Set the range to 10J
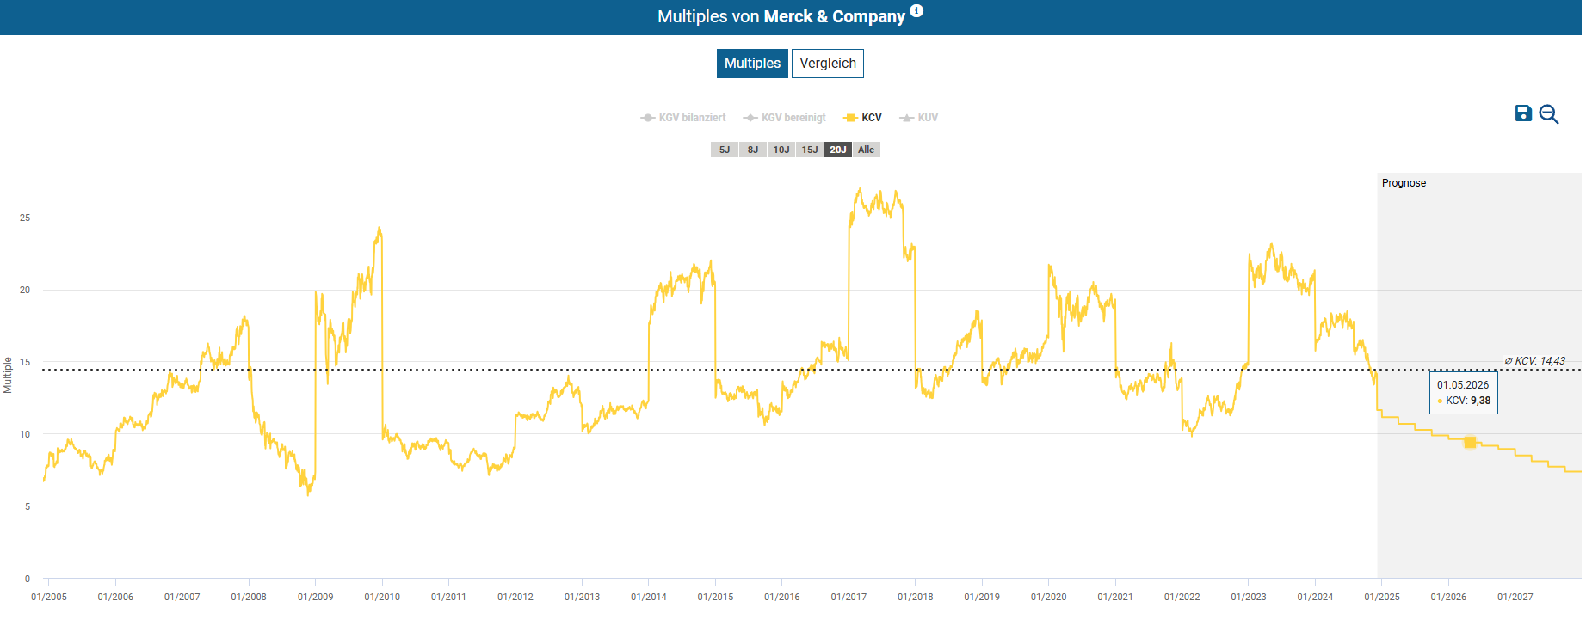 click(781, 150)
